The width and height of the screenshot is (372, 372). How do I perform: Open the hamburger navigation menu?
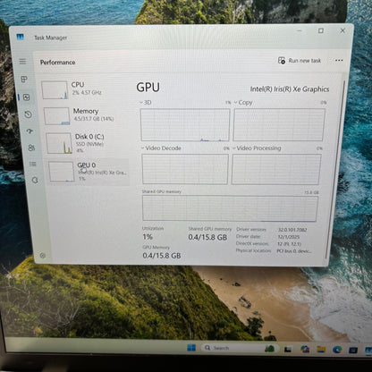22,62
